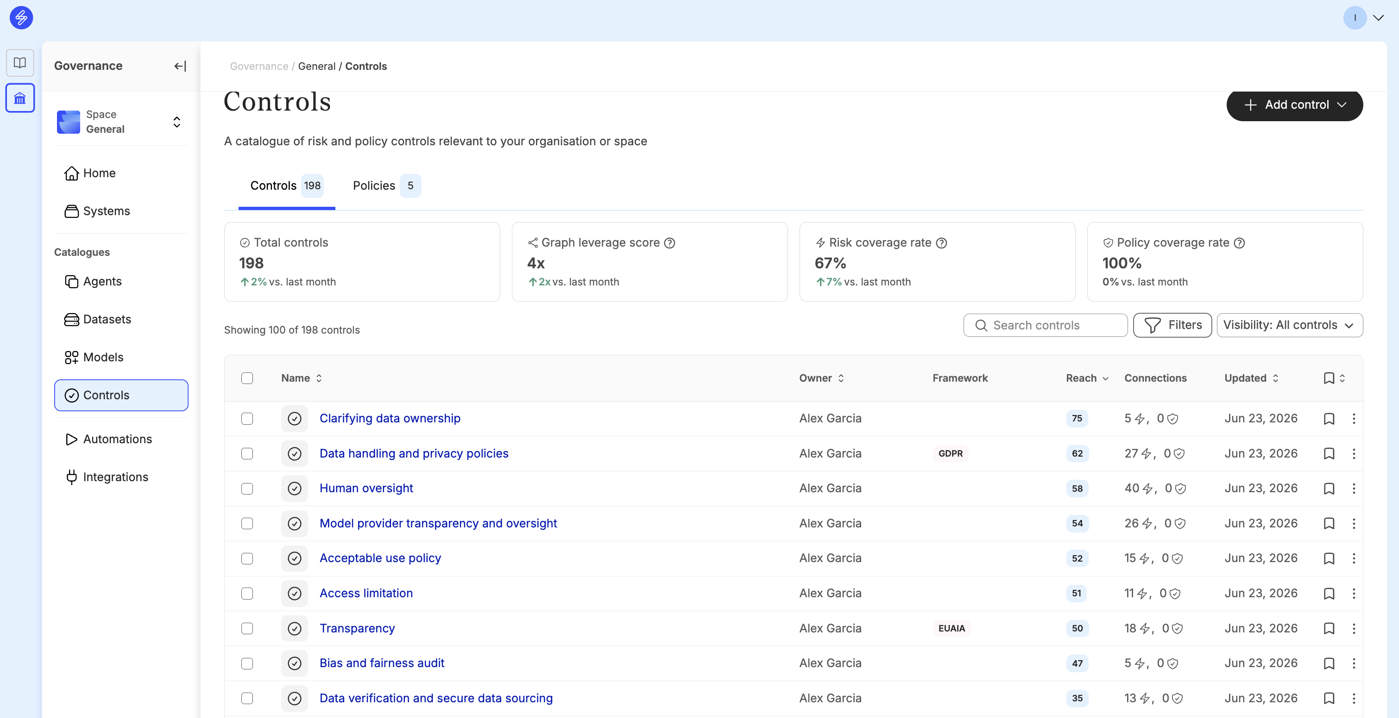
Task: Expand the user account menu chevron
Action: click(1378, 18)
